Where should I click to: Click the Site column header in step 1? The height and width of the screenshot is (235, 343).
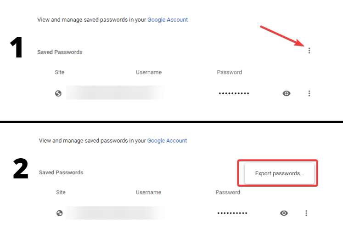[60, 72]
